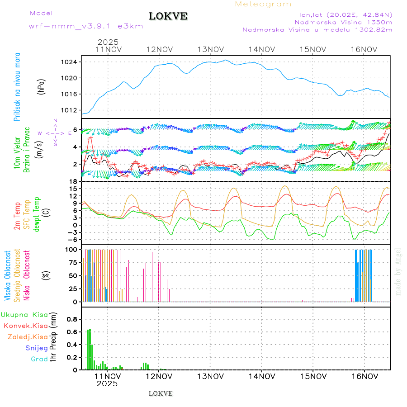Click the 11NOV date on top axis
This screenshot has height=407, width=407.
pos(108,49)
